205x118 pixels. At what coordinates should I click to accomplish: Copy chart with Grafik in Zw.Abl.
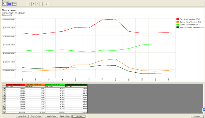tap(51, 116)
